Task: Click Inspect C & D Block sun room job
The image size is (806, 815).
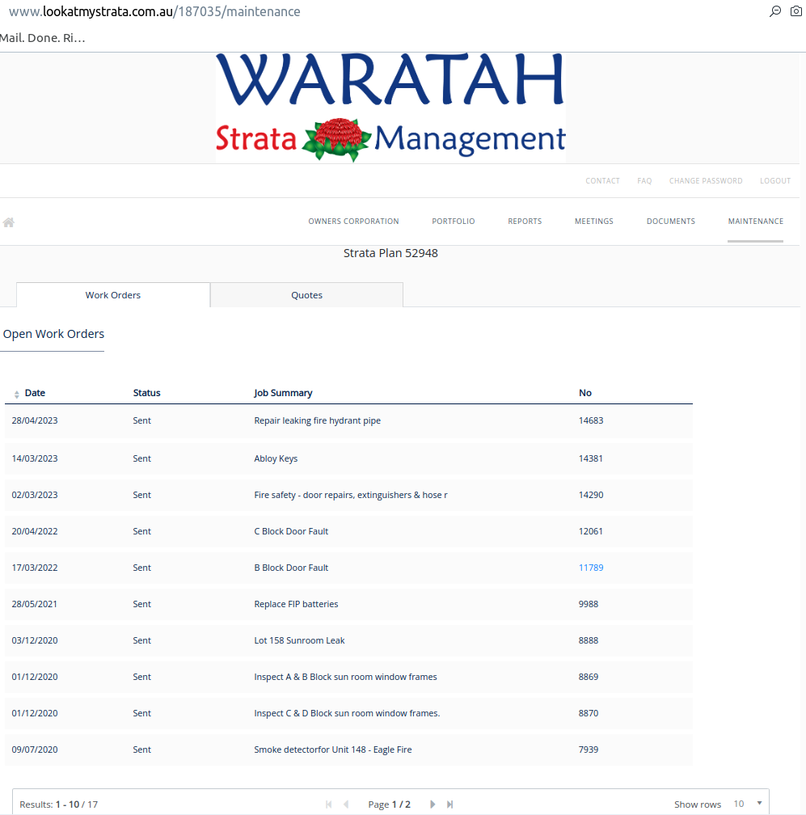Action: click(347, 713)
